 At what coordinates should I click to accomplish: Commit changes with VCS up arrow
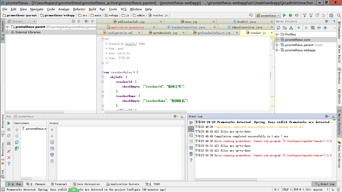coord(311,15)
